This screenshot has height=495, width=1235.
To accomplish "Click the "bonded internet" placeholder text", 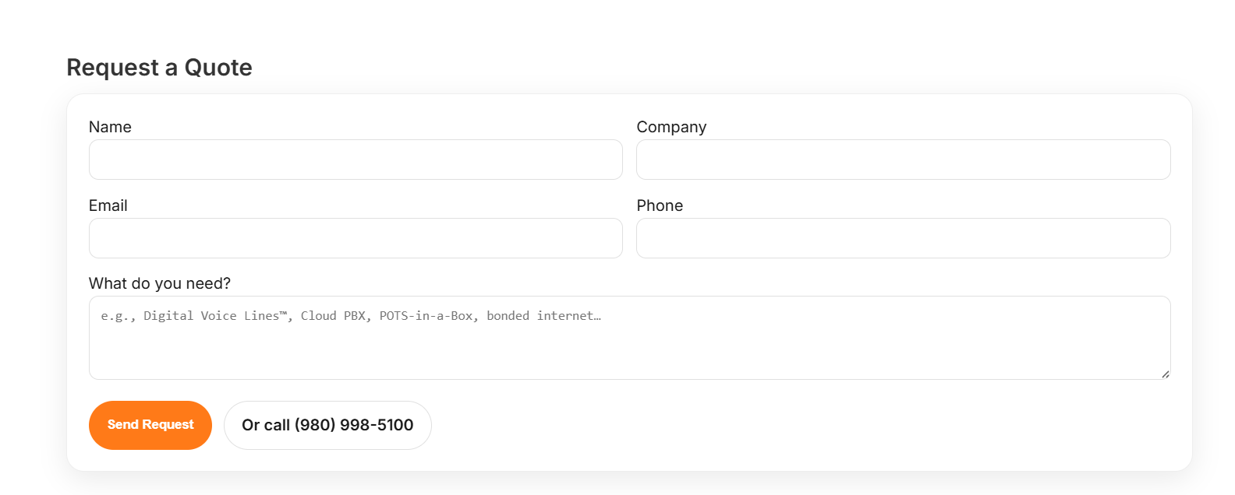I will 543,316.
